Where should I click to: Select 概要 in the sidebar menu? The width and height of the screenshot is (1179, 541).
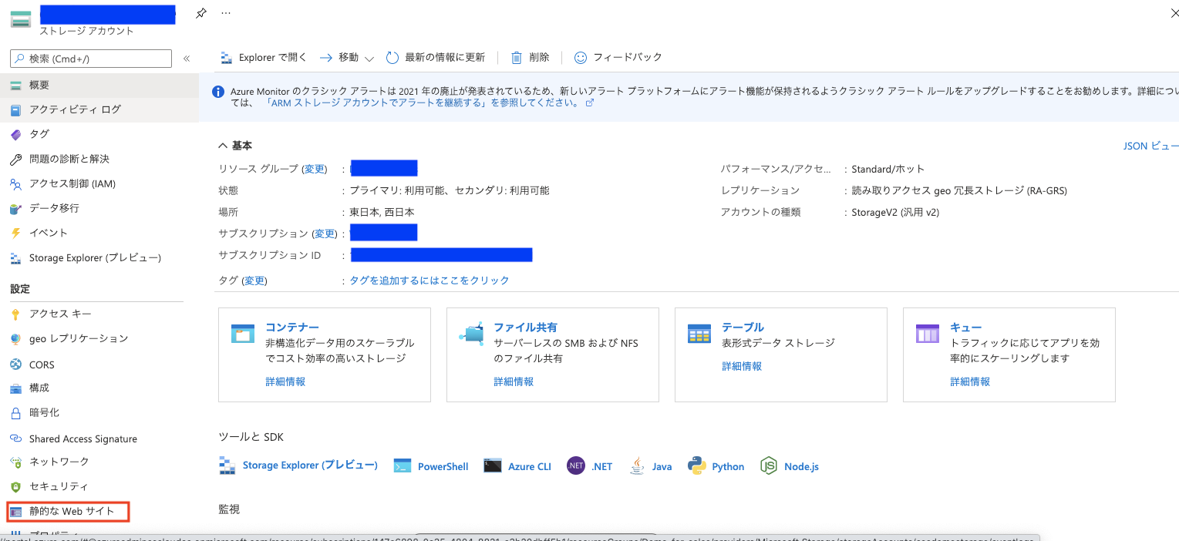[99, 85]
